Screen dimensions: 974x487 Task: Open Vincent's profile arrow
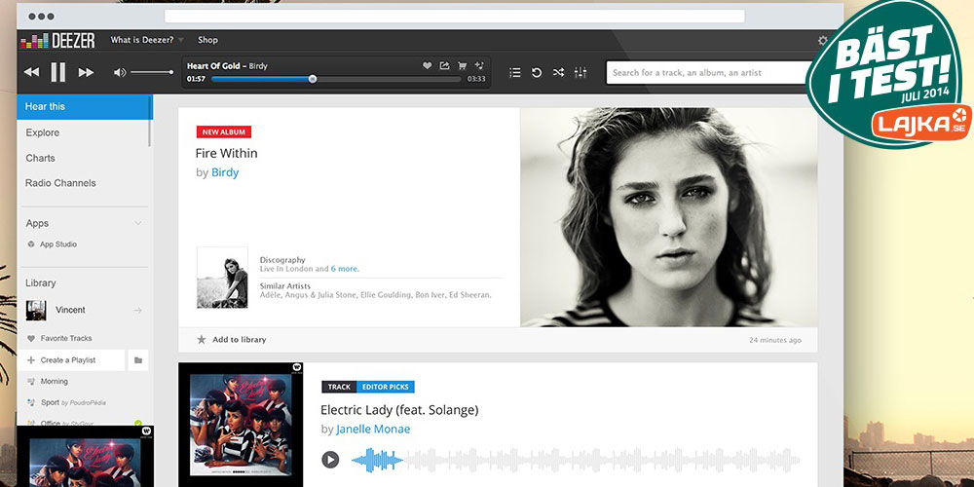(x=138, y=310)
